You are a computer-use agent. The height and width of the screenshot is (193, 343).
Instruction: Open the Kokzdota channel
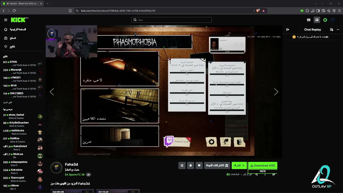click(23, 171)
